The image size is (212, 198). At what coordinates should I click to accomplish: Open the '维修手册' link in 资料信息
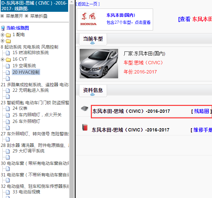click(x=203, y=130)
